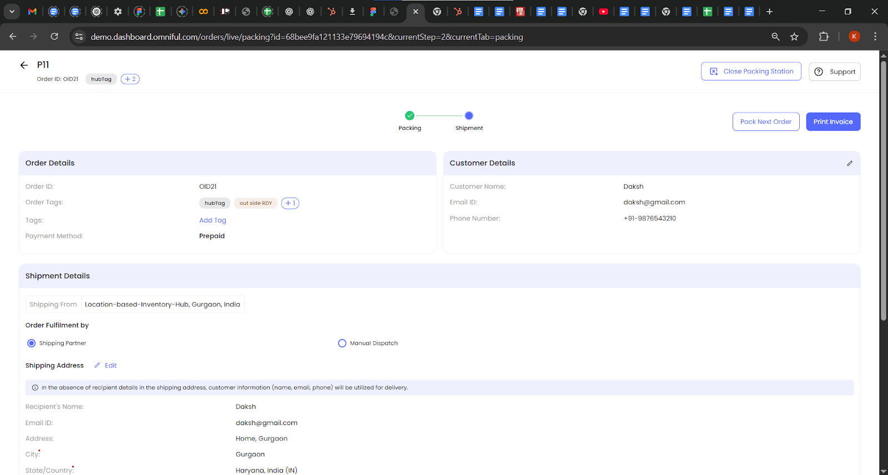Click the Add Tag link

click(213, 220)
